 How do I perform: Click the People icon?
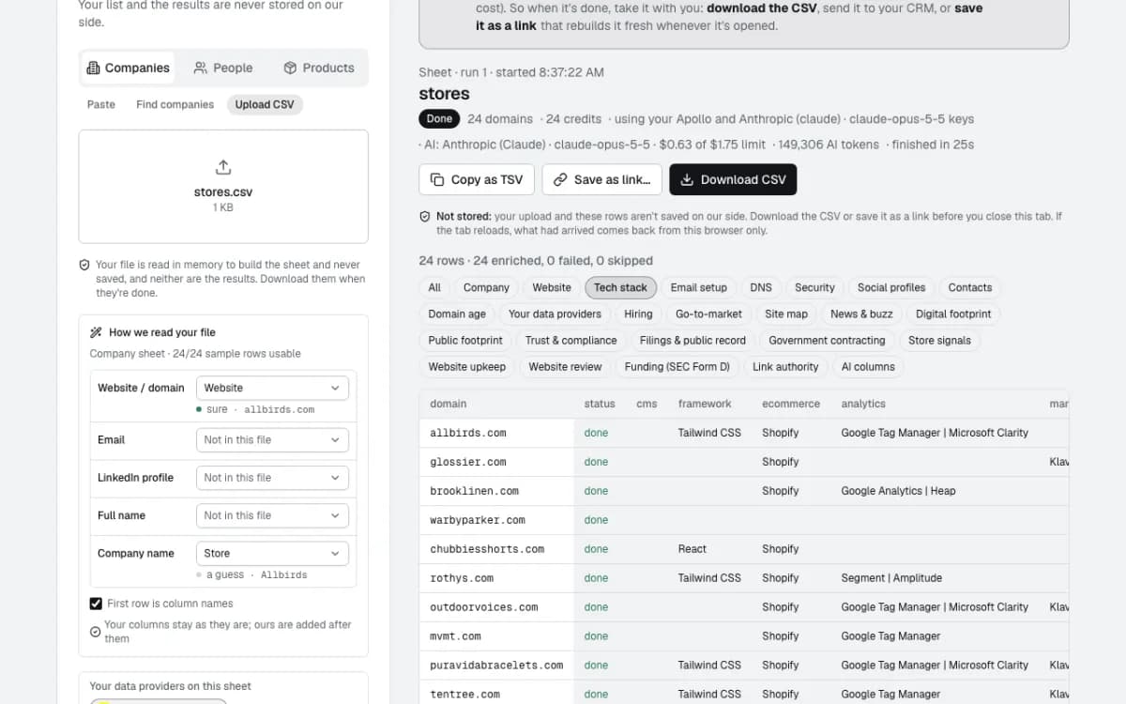(x=201, y=68)
